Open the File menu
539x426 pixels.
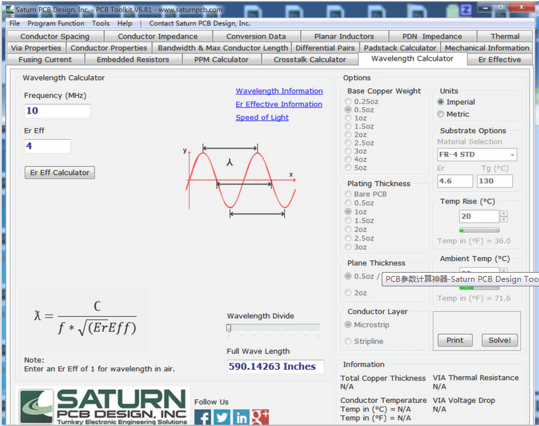tap(14, 23)
